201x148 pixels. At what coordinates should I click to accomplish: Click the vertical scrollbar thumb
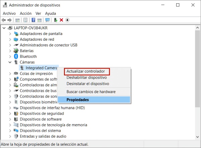pos(198,69)
